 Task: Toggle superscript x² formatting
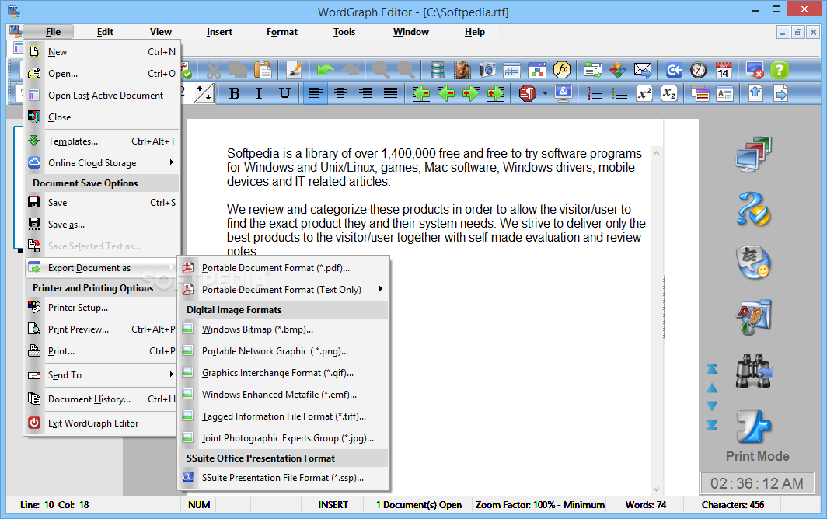pos(644,94)
